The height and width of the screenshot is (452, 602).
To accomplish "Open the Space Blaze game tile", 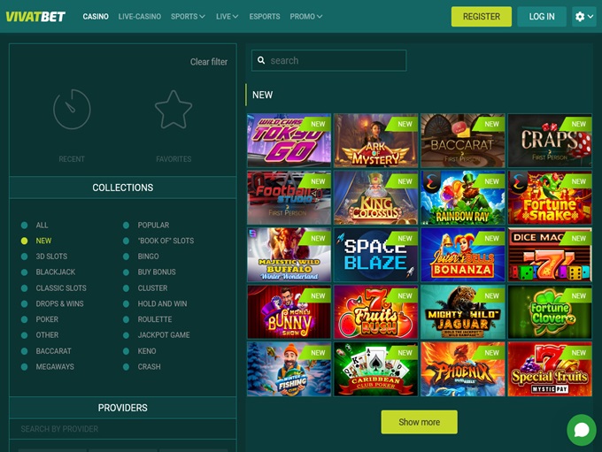I will [376, 255].
